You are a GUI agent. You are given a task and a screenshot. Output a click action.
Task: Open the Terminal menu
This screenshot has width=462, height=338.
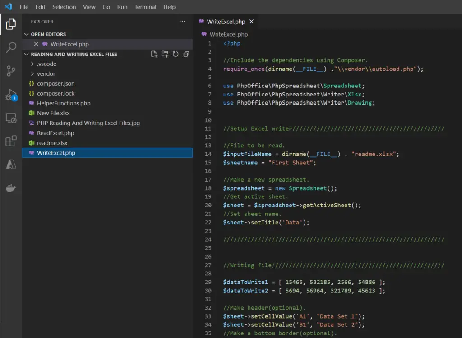pos(145,7)
